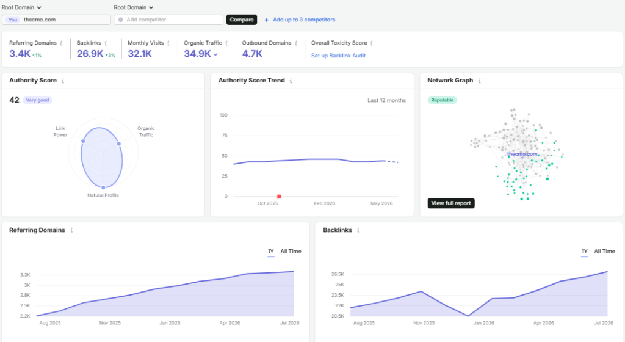Select 1Y tab on Backlinks chart
Image resolution: width=625 pixels, height=342 pixels.
[x=584, y=252]
